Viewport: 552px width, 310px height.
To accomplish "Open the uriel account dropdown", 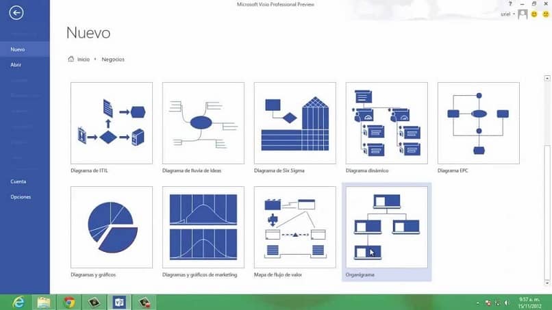I will (507, 14).
